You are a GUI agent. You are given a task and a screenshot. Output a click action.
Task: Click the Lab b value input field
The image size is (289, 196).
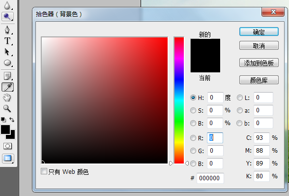[x=263, y=123]
